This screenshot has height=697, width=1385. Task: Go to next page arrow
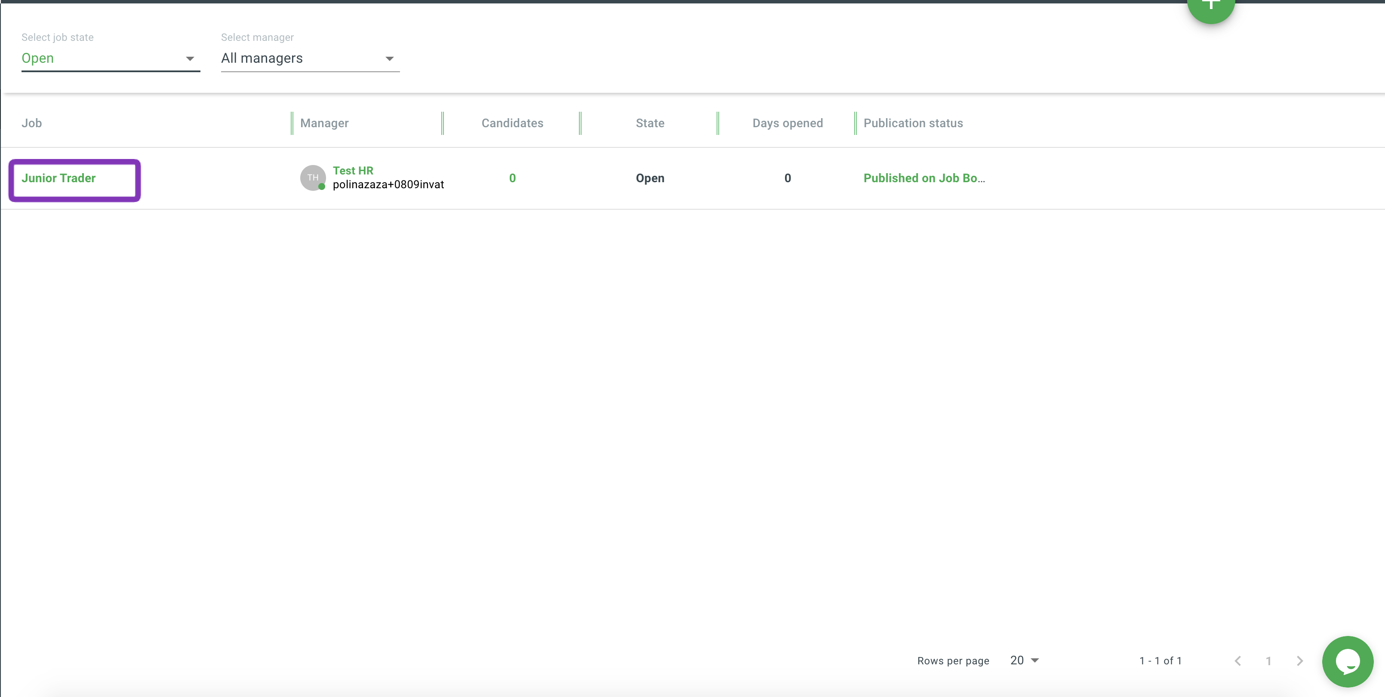coord(1299,660)
